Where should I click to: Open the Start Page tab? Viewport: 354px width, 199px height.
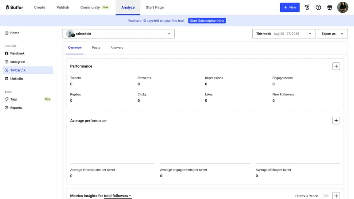[x=154, y=8]
